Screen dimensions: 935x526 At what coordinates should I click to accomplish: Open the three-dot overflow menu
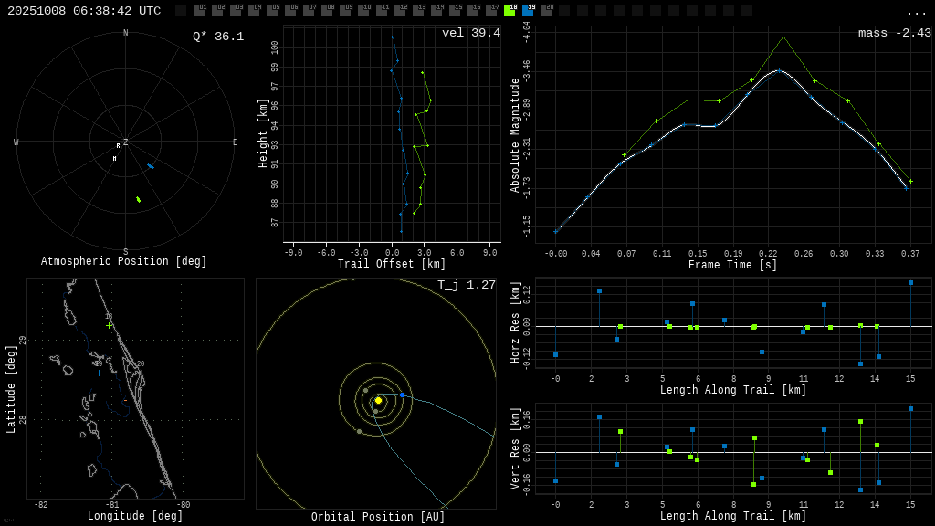tap(916, 12)
